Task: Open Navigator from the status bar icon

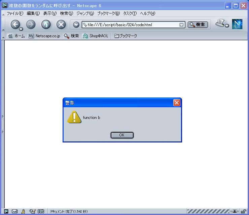Action: pos(6,211)
